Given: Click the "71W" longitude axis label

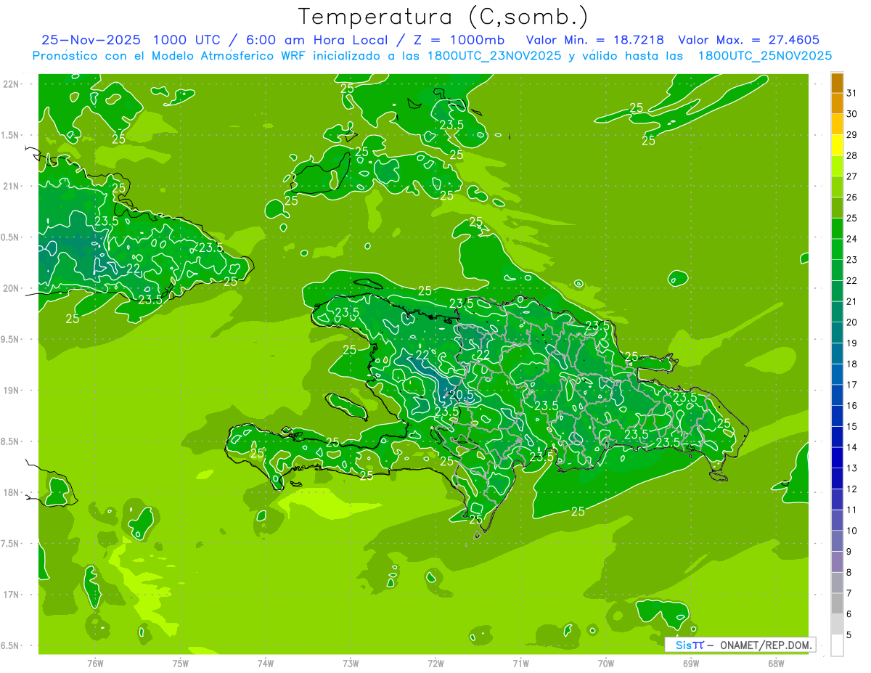Looking at the screenshot, I should click(520, 664).
